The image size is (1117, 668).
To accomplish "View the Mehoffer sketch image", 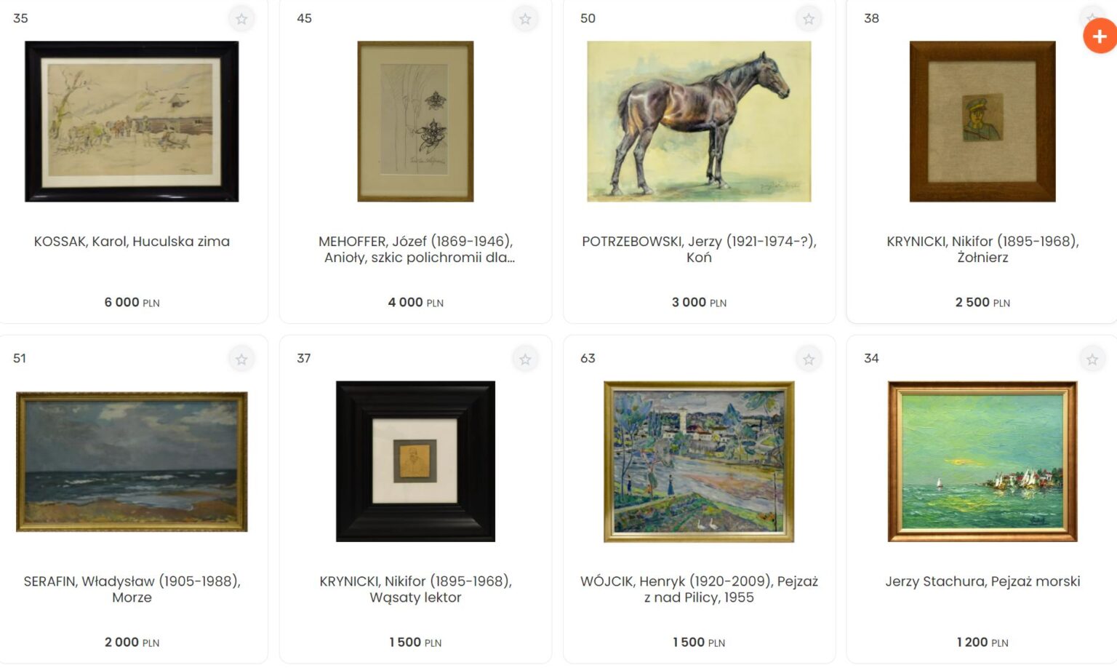I will tap(415, 122).
